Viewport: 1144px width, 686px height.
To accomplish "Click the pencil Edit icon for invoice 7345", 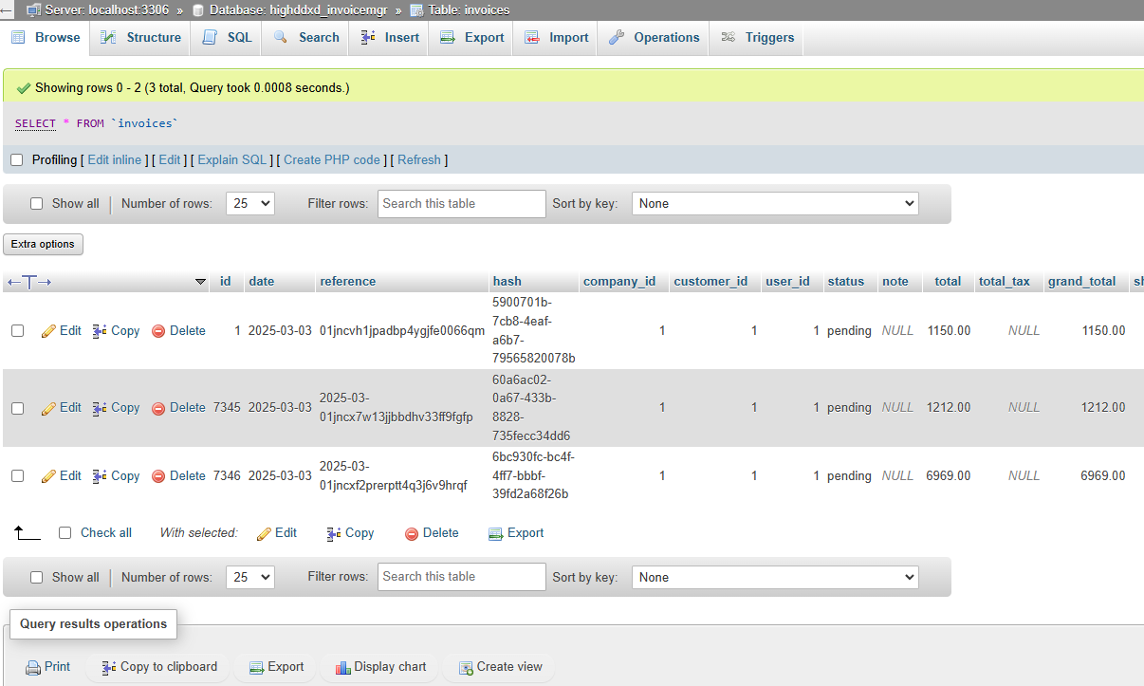I will point(48,408).
